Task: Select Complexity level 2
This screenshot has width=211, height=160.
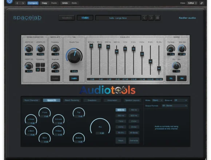Action: (x=43, y=65)
